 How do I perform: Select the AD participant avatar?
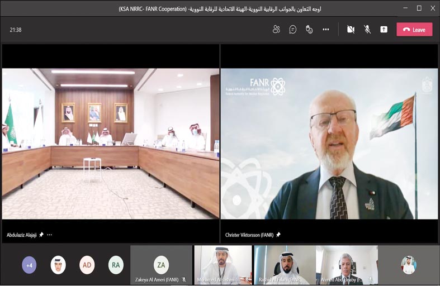pyautogui.click(x=87, y=265)
